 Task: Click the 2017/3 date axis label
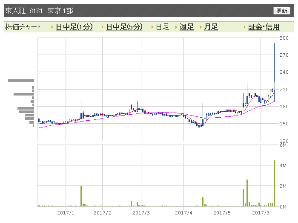coord(141,213)
